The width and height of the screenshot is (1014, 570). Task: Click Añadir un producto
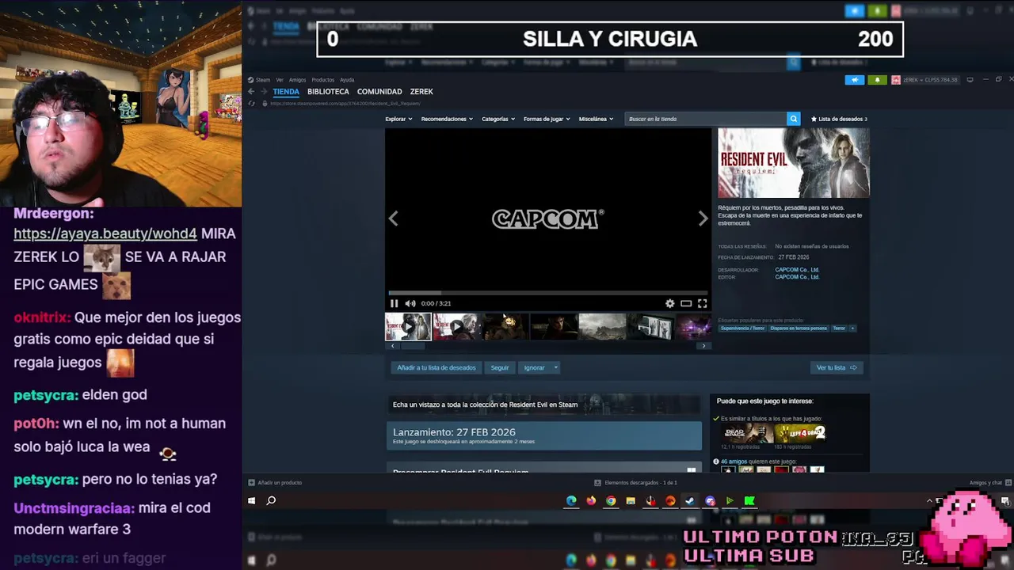coord(275,483)
